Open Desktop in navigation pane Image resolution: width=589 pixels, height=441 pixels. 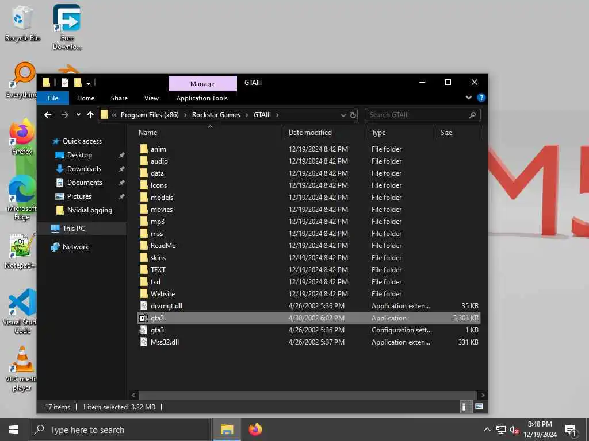click(x=79, y=155)
